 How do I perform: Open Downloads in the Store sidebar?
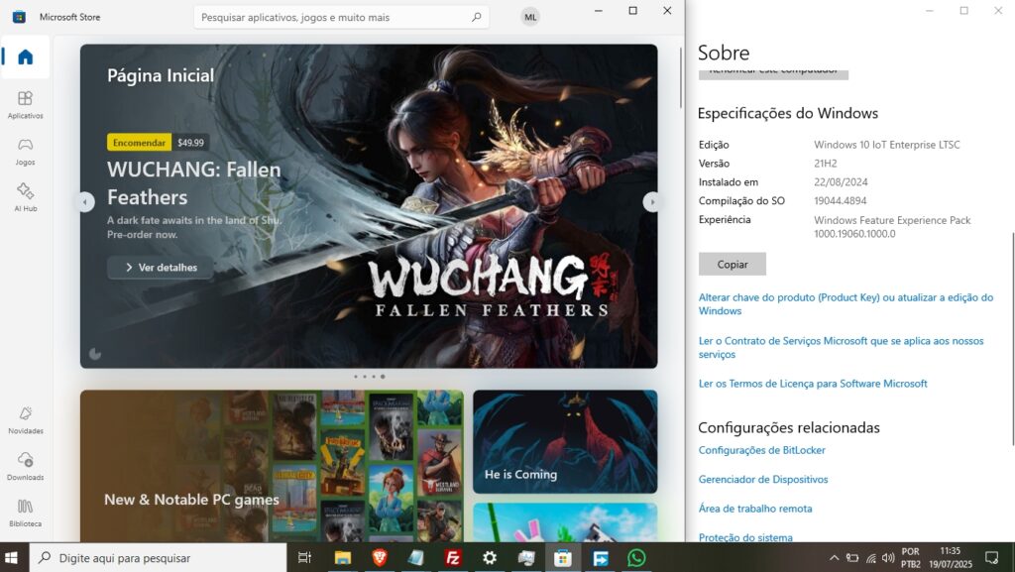[x=25, y=467]
